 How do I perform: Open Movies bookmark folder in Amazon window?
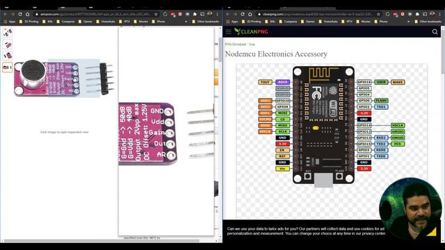click(x=140, y=22)
